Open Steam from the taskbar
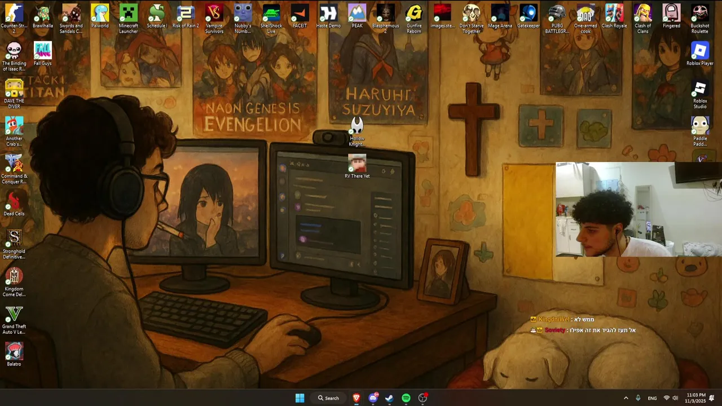722x406 pixels. click(389, 398)
